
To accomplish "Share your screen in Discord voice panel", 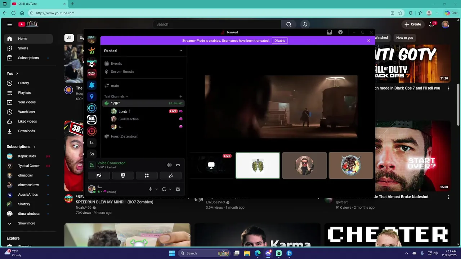I will [123, 176].
